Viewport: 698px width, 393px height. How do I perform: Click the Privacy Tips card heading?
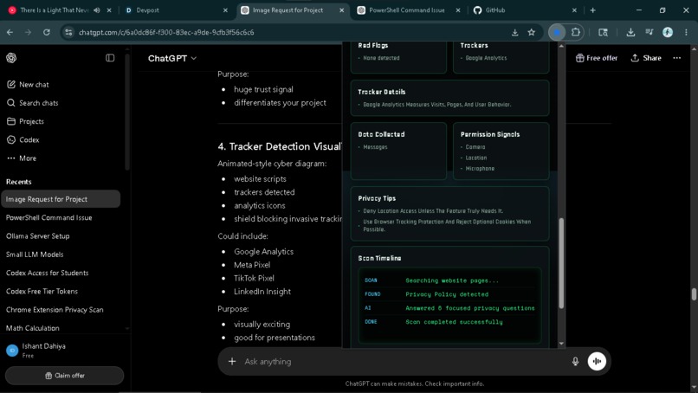377,198
